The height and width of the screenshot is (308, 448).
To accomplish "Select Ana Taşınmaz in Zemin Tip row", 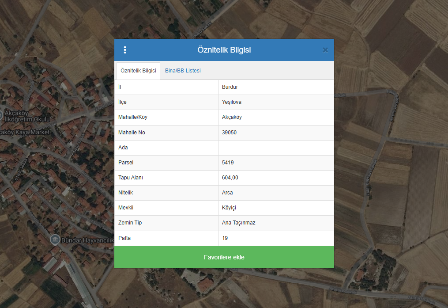I will (238, 223).
